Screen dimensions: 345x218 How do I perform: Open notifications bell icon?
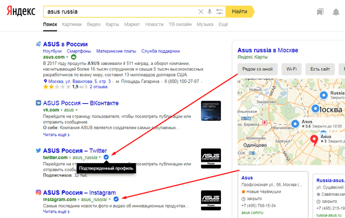pos(336,12)
